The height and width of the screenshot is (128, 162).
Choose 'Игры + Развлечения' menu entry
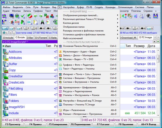89,110
